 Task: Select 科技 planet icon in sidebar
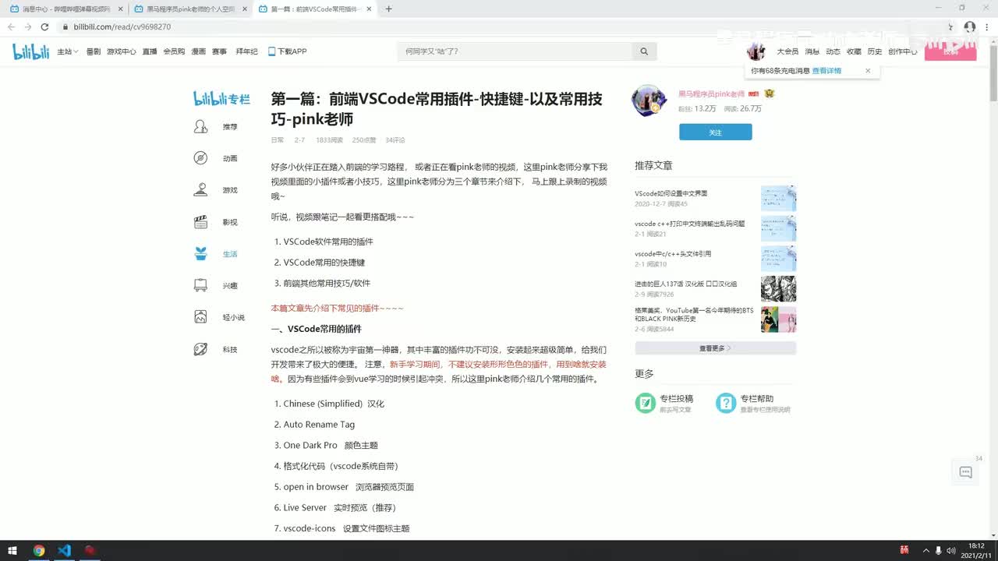click(x=200, y=350)
